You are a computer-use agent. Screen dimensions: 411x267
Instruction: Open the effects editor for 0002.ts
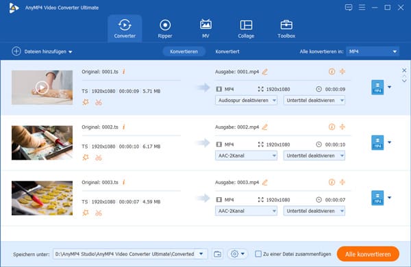[x=86, y=157]
